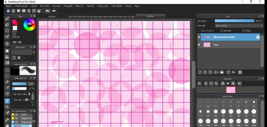Open the Pha trộn blend mode dropdown
267x127 pixels.
pyautogui.click(x=239, y=26)
